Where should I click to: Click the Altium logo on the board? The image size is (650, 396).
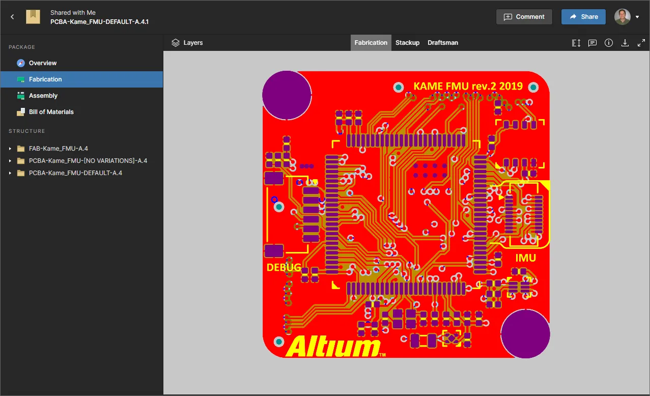335,347
